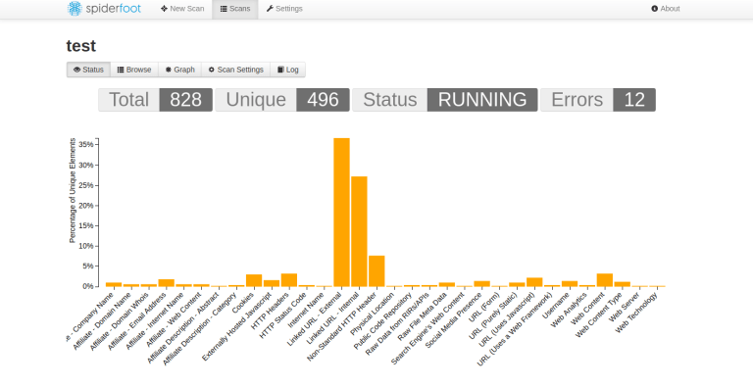Click the test scan title
This screenshot has height=387, width=753.
81,46
